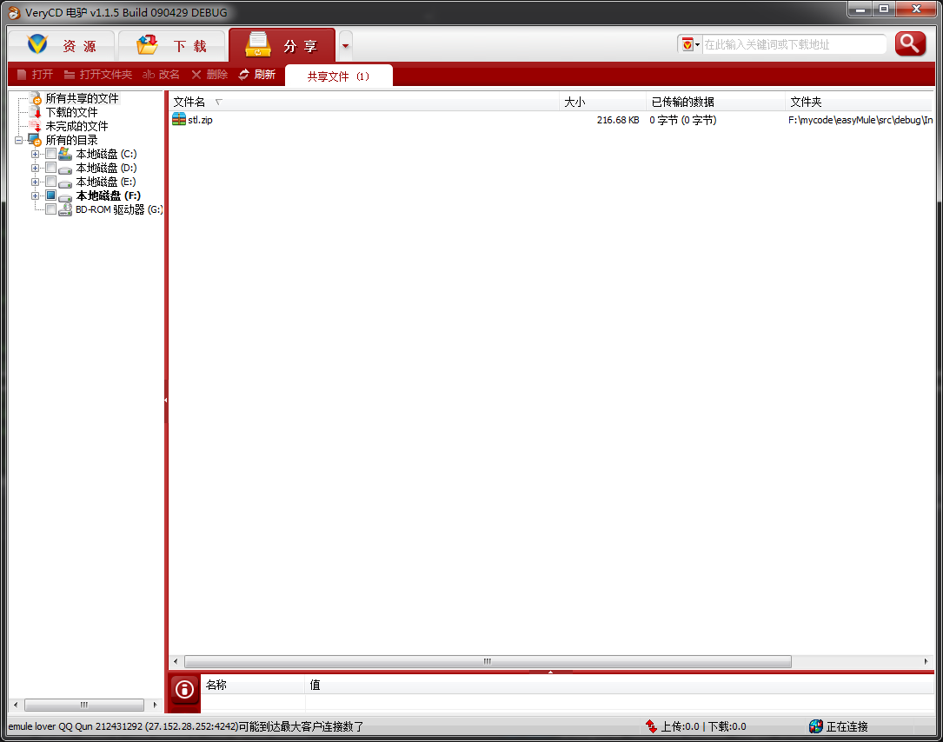The image size is (943, 742).
Task: Collapse the left tree panel splitter arrow
Action: click(165, 400)
